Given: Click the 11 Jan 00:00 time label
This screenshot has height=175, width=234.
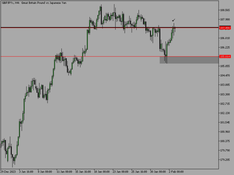Looking at the screenshot, I should (64, 172).
